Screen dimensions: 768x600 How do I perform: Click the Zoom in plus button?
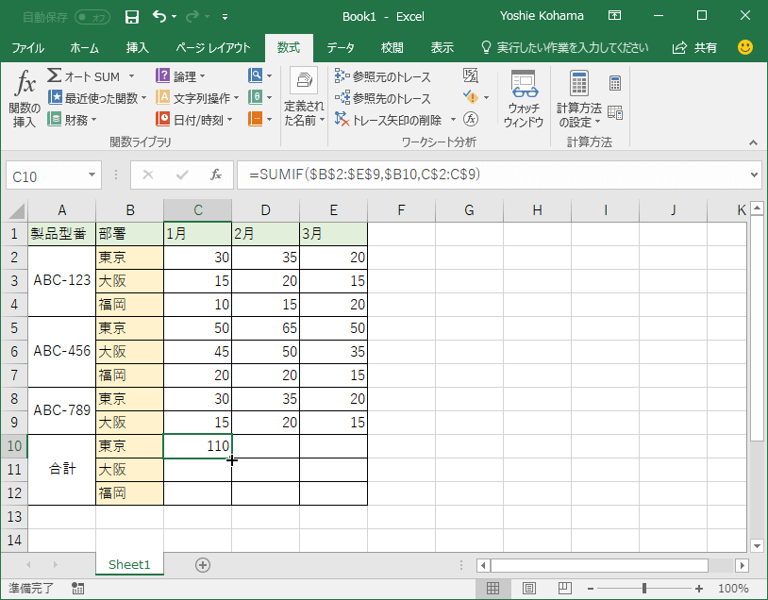pos(699,589)
